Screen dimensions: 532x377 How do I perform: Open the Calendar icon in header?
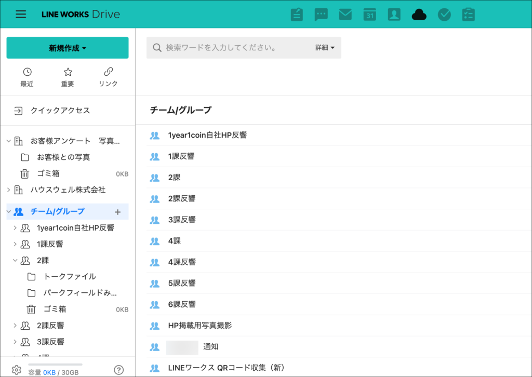point(369,15)
